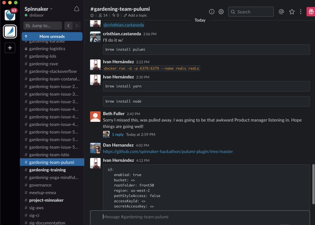The image size is (315, 225).
Task: Focus the Message #gardening-team-pulumi input
Action: pyautogui.click(x=200, y=217)
